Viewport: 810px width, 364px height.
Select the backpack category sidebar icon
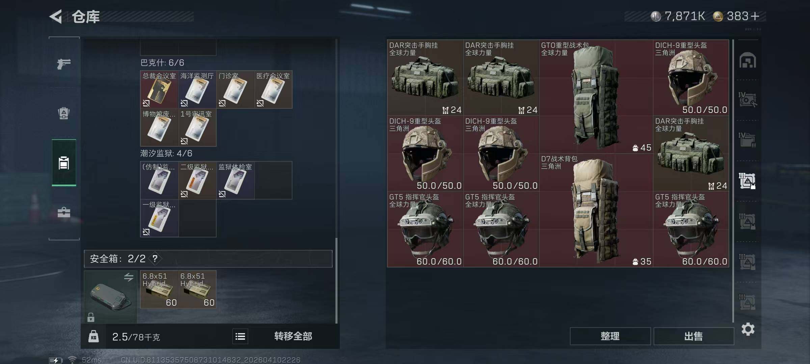point(64,113)
